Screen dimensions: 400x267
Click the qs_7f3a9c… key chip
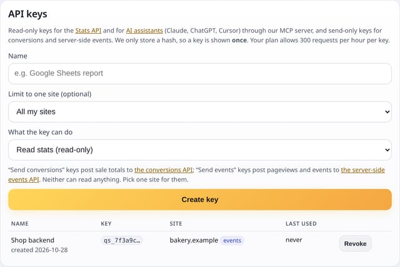(x=122, y=240)
